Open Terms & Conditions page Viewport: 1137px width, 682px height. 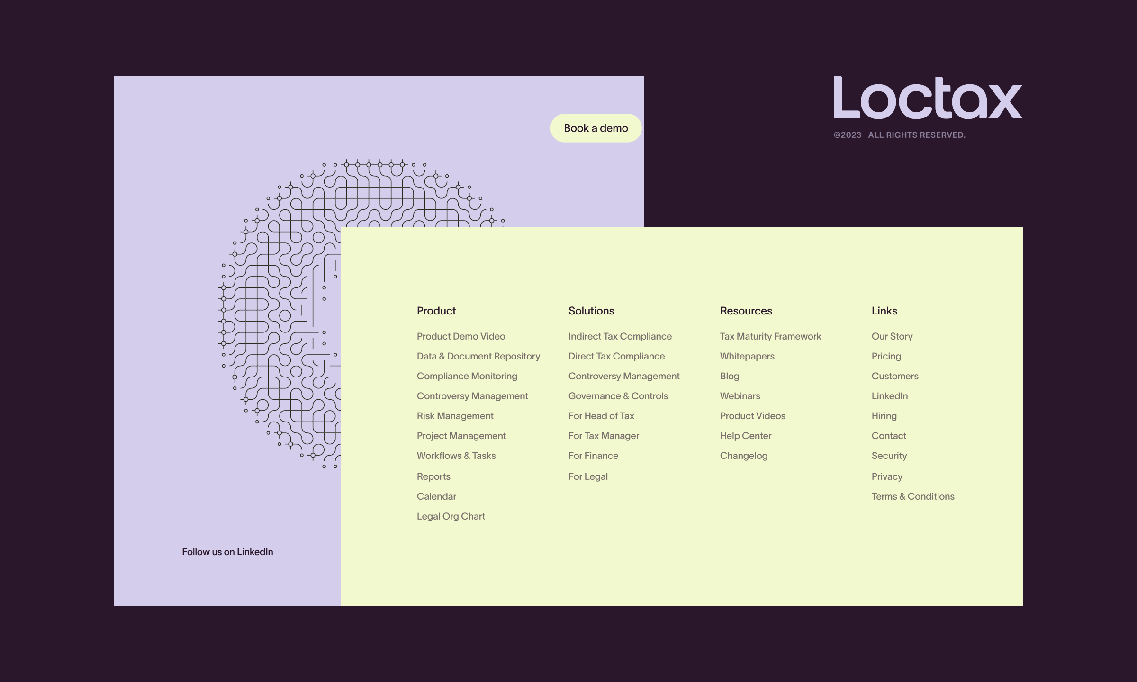tap(912, 496)
